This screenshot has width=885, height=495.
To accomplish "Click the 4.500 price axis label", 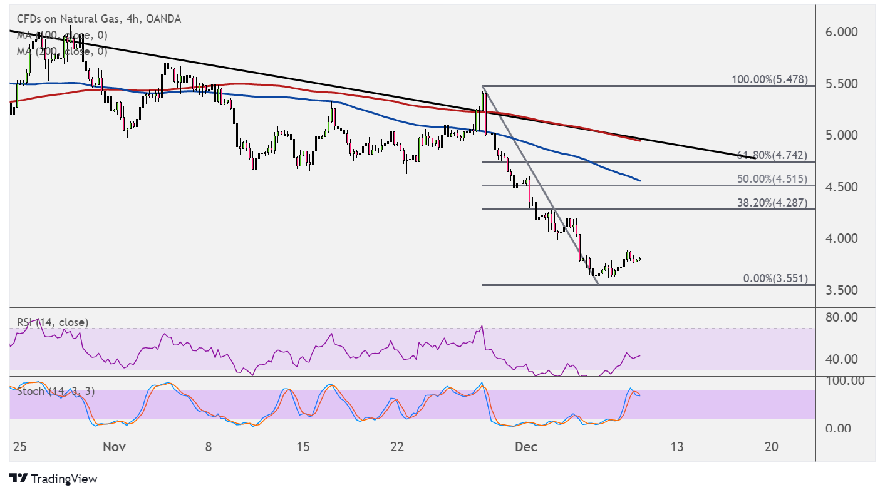I will coord(841,187).
